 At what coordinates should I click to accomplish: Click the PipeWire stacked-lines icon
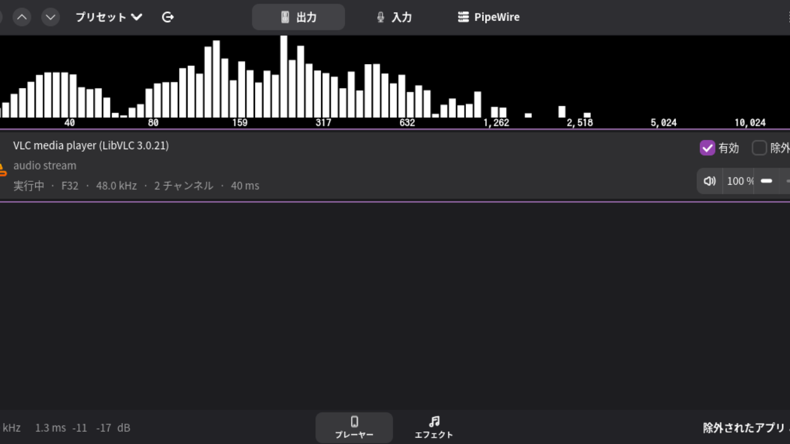(463, 17)
